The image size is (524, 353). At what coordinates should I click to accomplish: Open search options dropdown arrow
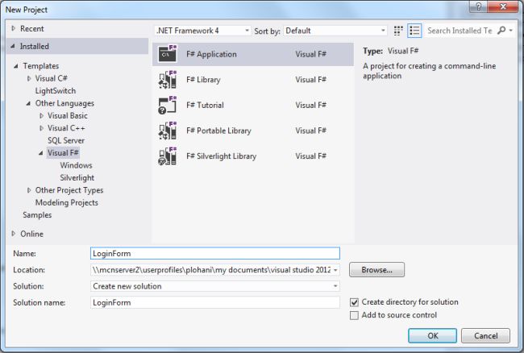[x=510, y=31]
